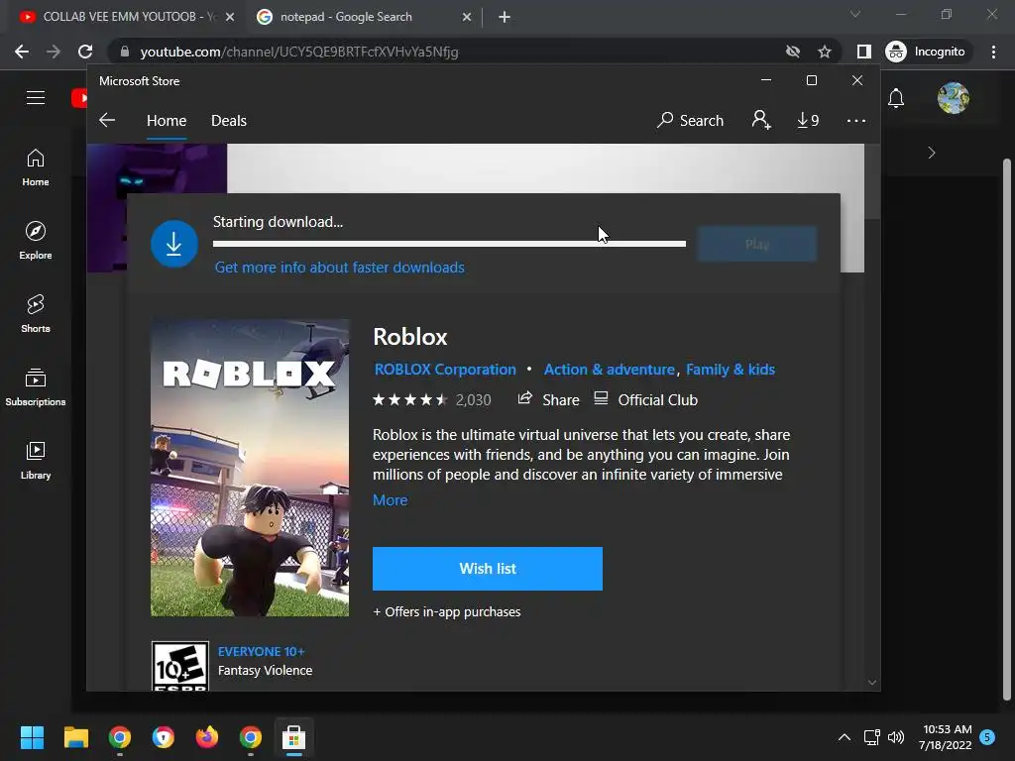Click the volume speaker tray icon
The height and width of the screenshot is (761, 1015).
pyautogui.click(x=896, y=737)
